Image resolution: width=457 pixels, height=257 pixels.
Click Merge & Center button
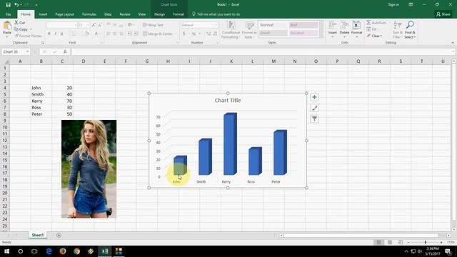tap(158, 34)
